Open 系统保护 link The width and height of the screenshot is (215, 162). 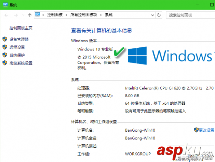coord(17,55)
